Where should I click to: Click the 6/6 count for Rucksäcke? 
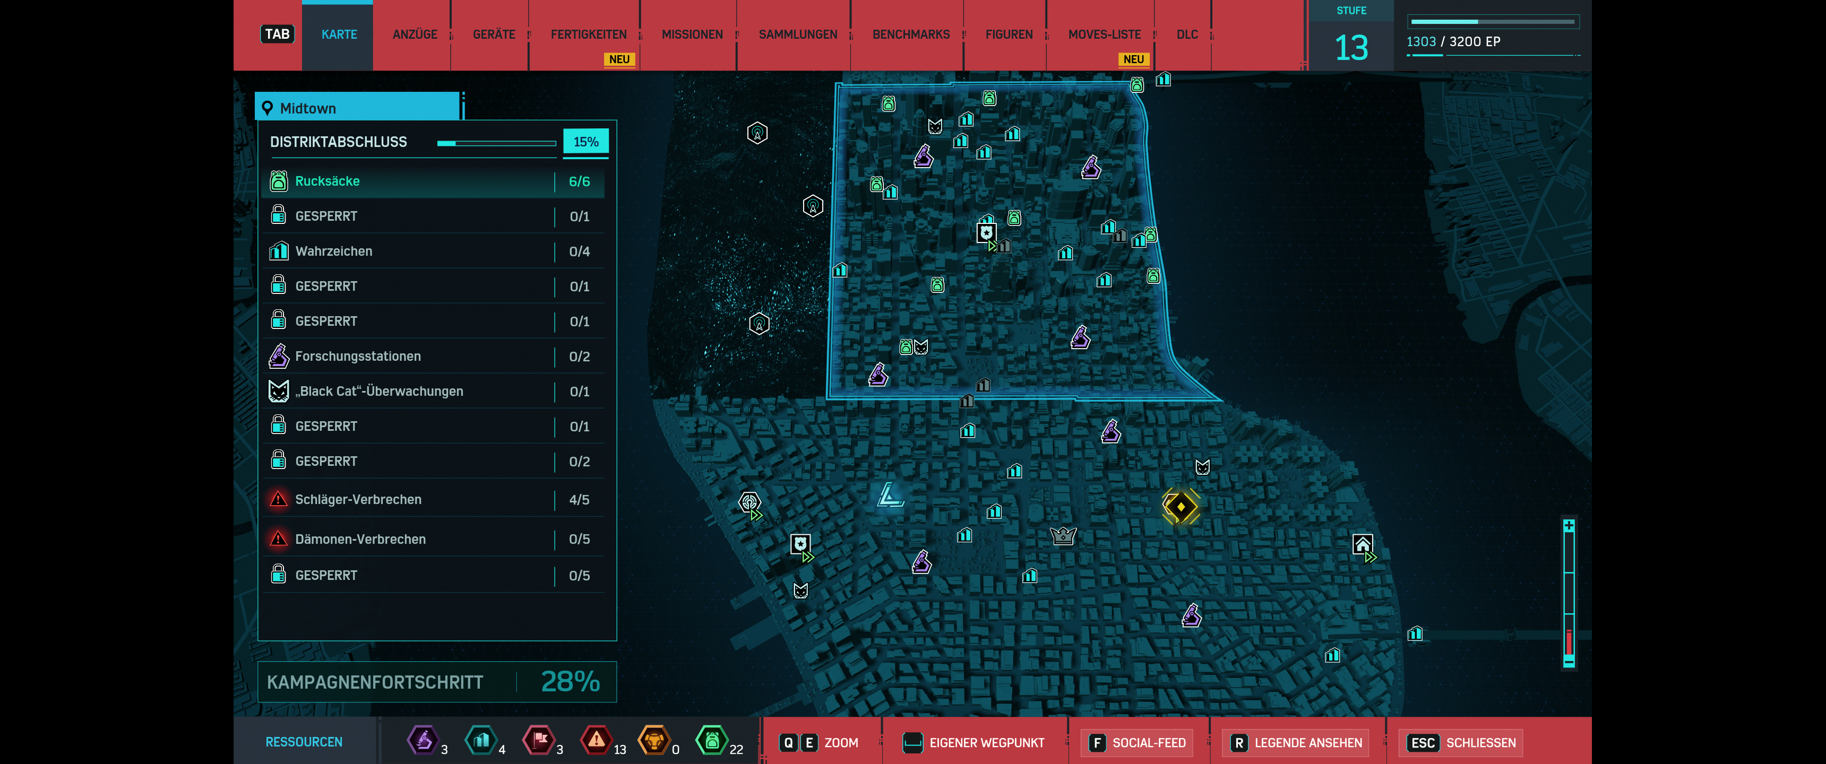[x=579, y=181]
